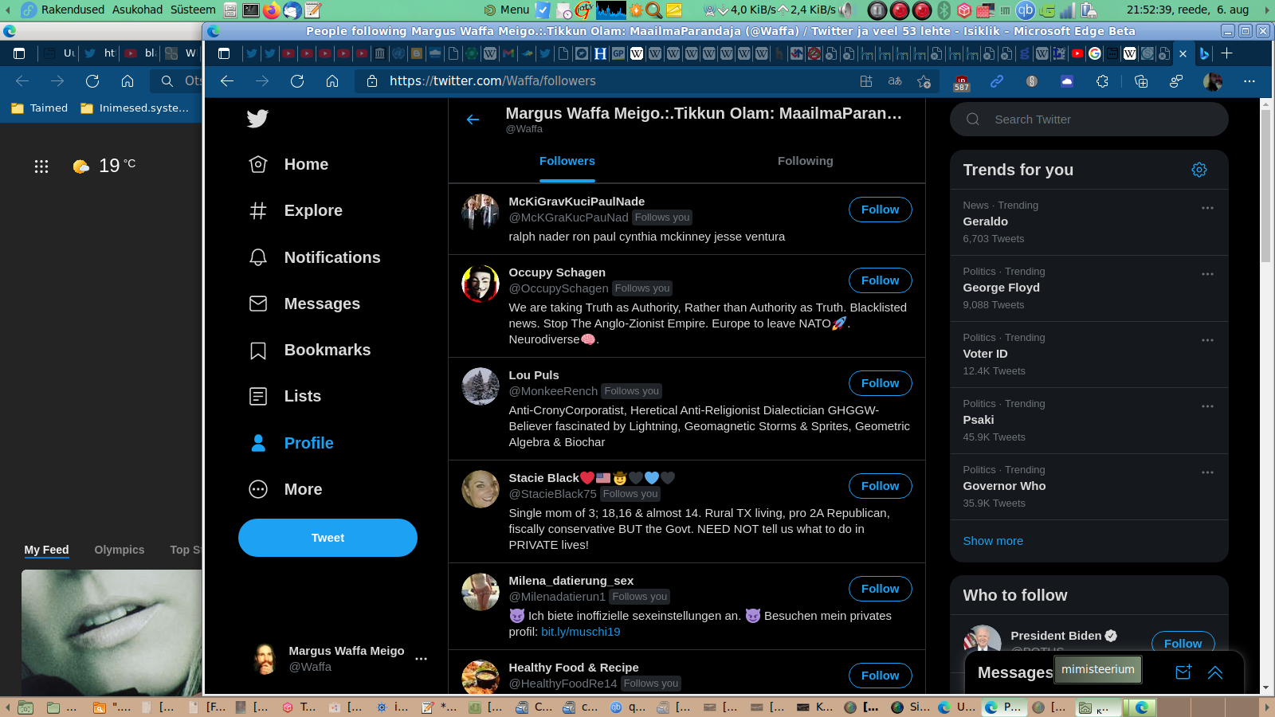The image size is (1275, 717).
Task: Open account menu dots beside Margus Waffa Meigo
Action: pos(422,659)
